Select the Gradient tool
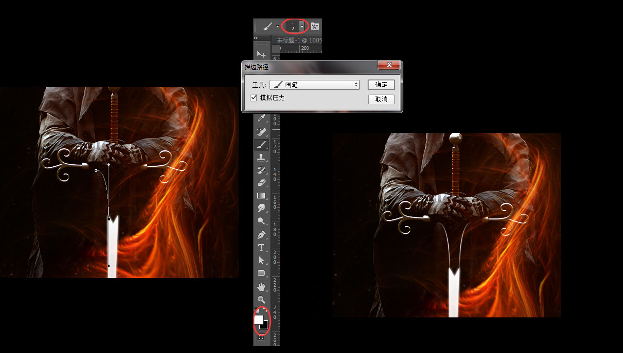623x353 pixels. (x=261, y=196)
